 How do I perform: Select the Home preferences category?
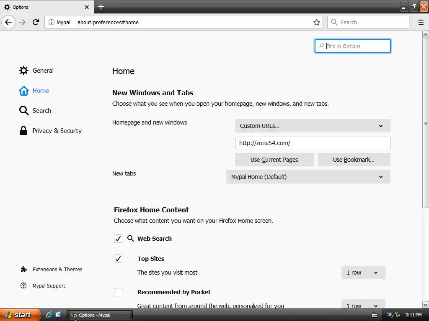tap(34, 91)
